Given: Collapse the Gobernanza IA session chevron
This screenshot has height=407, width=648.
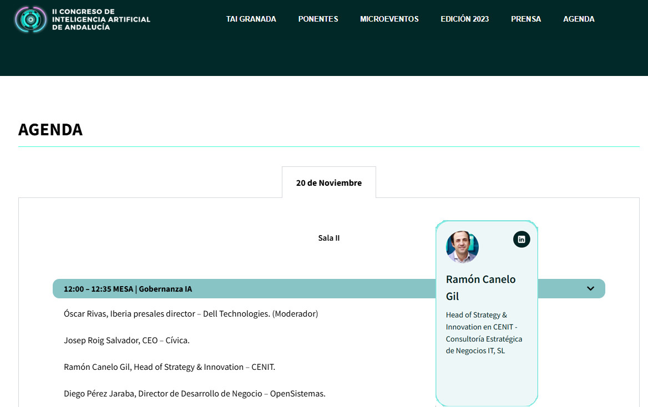Looking at the screenshot, I should coord(590,288).
